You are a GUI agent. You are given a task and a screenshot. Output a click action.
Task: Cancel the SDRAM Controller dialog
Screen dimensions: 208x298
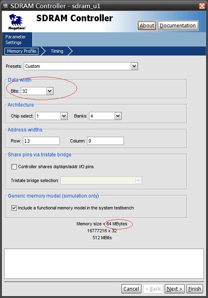tap(131, 289)
